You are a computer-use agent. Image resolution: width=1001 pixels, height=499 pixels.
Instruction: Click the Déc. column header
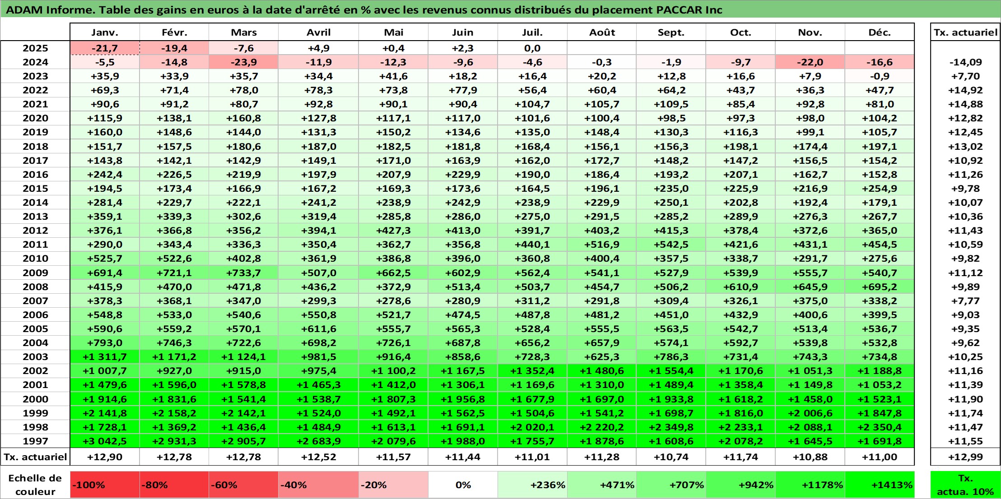880,32
